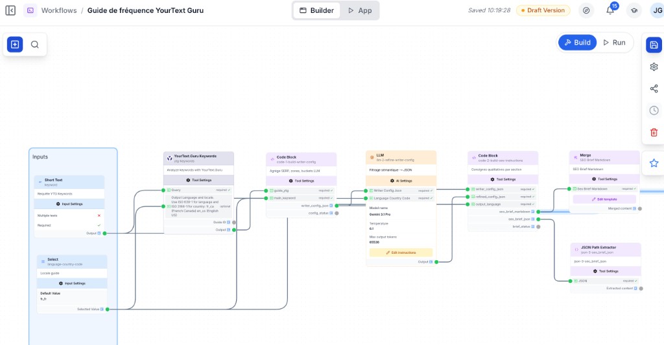This screenshot has height=345, width=664.
Task: Click the Inputs group label
Action: tap(40, 157)
